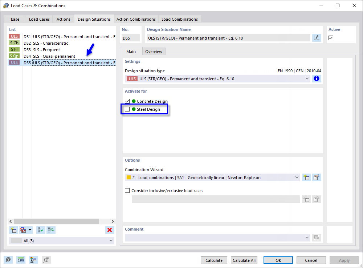Open the Action Combinations tab
363x268 pixels.
coord(136,19)
